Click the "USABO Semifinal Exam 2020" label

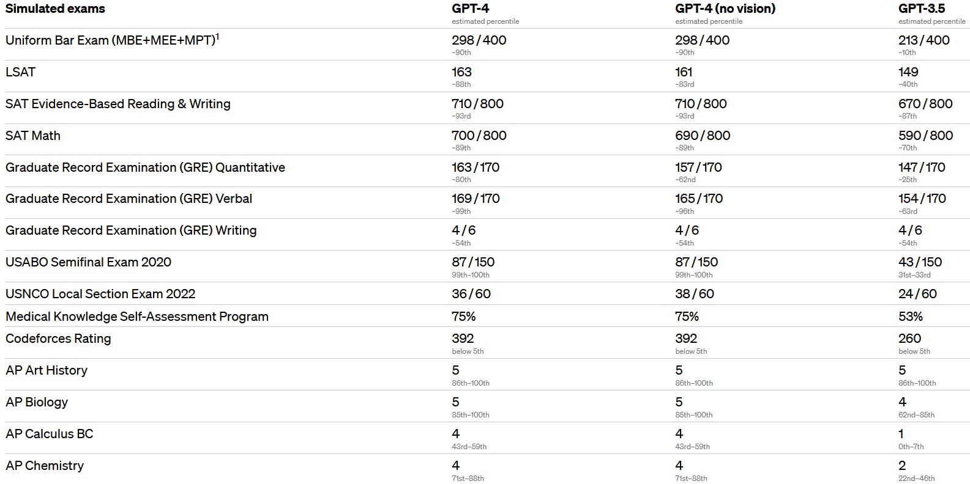(x=88, y=262)
